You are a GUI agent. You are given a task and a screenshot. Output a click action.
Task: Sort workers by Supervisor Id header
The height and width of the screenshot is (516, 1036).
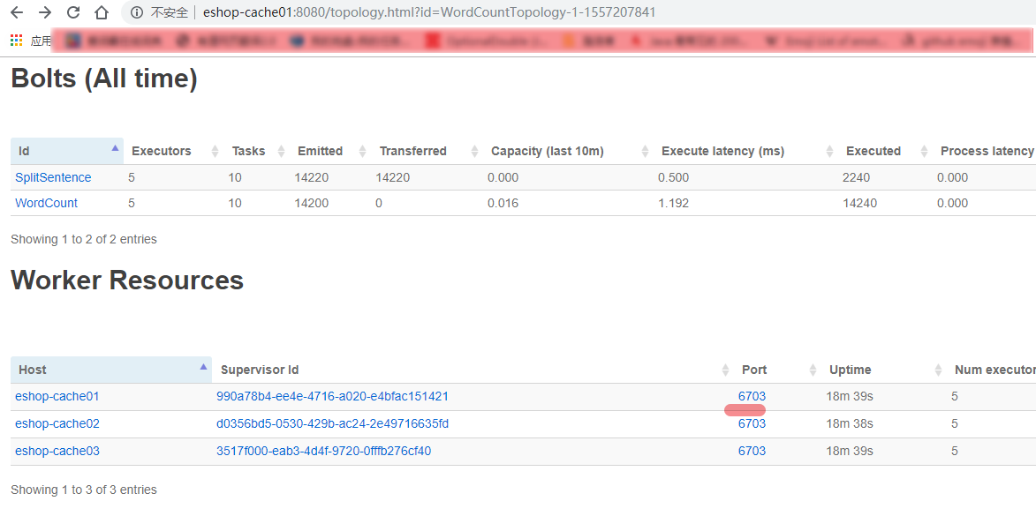pyautogui.click(x=266, y=370)
